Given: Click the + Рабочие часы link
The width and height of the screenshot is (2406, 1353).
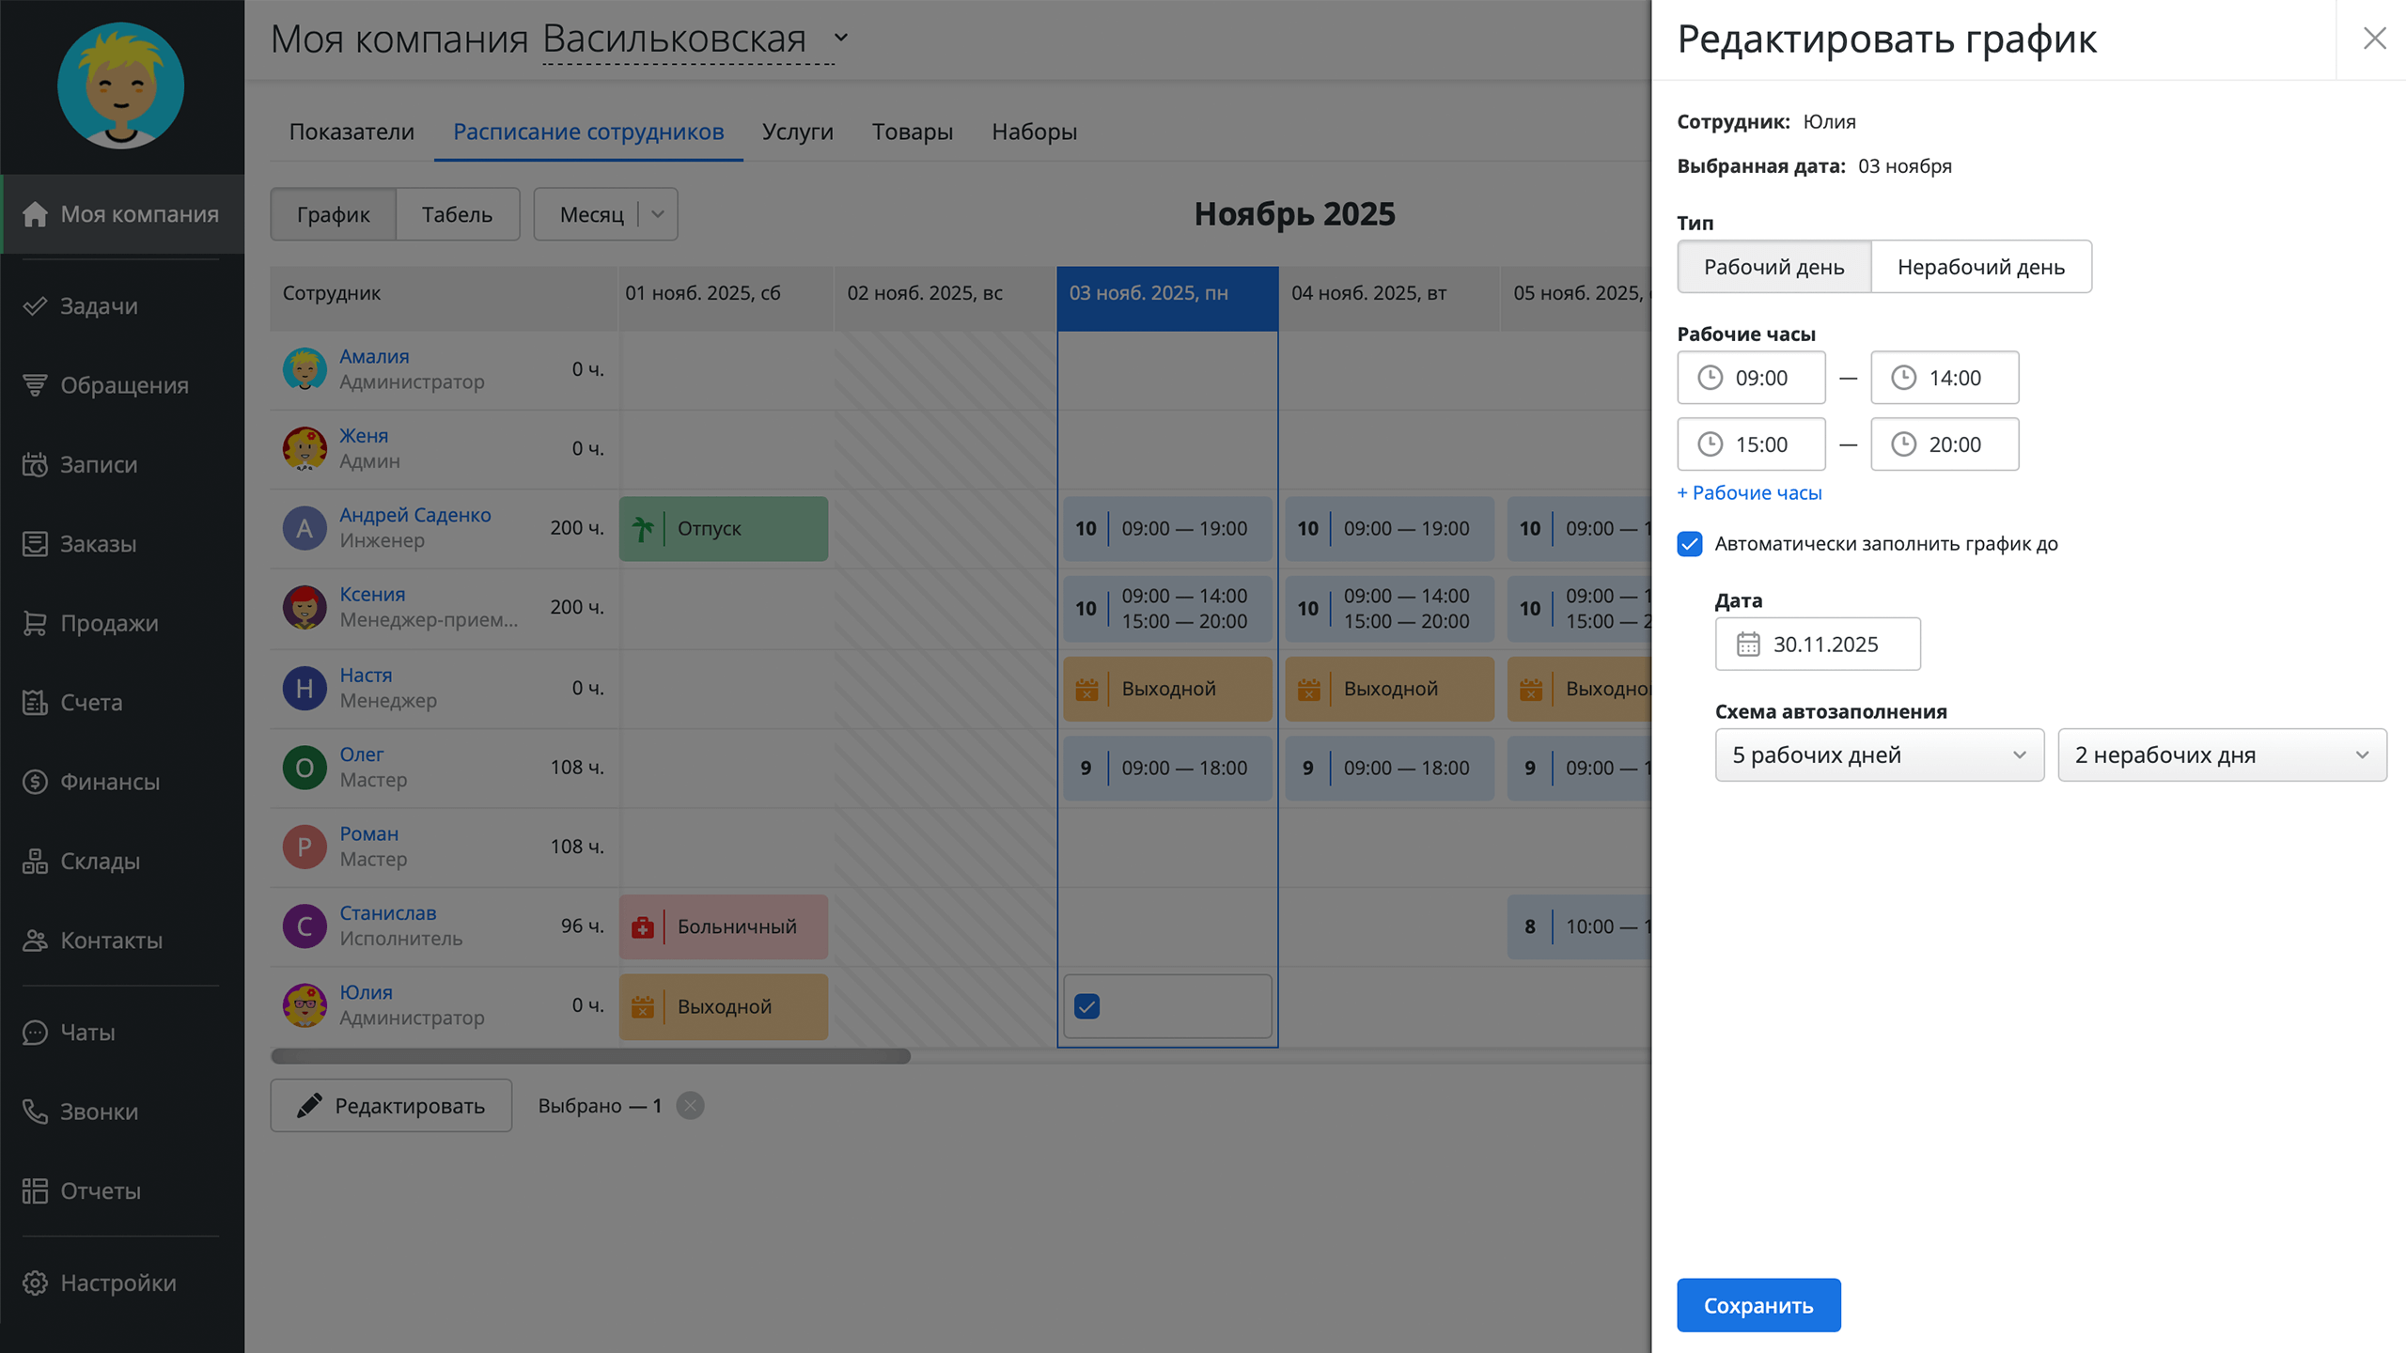Looking at the screenshot, I should (x=1749, y=492).
